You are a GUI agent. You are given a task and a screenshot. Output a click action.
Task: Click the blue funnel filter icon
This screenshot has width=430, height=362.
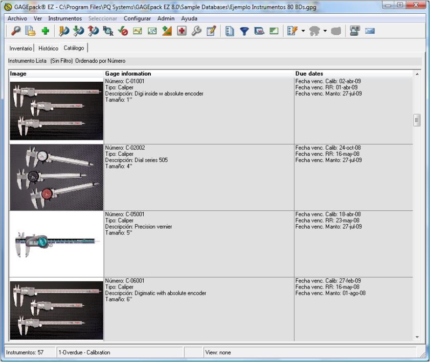click(x=244, y=31)
